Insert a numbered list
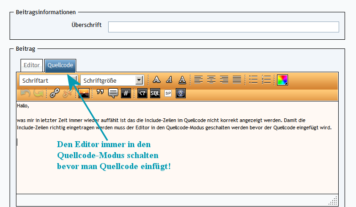The image size is (356, 207). (267, 80)
